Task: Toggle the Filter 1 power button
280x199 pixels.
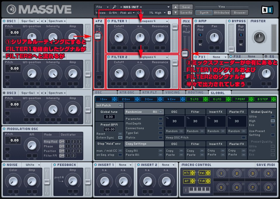Action: [x=109, y=21]
